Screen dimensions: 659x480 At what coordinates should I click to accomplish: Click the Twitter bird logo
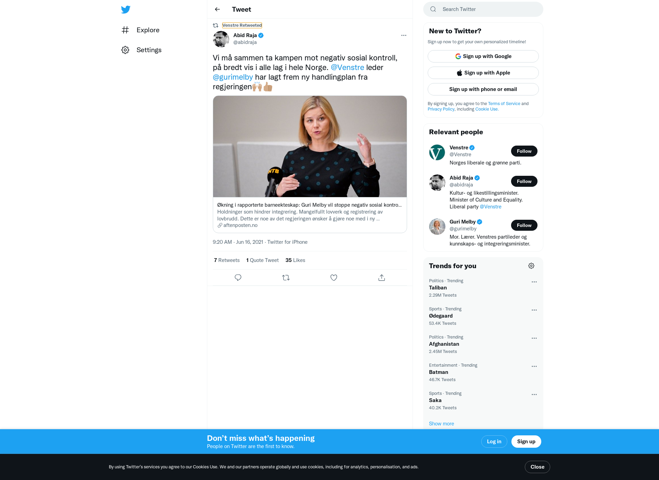[x=126, y=9]
